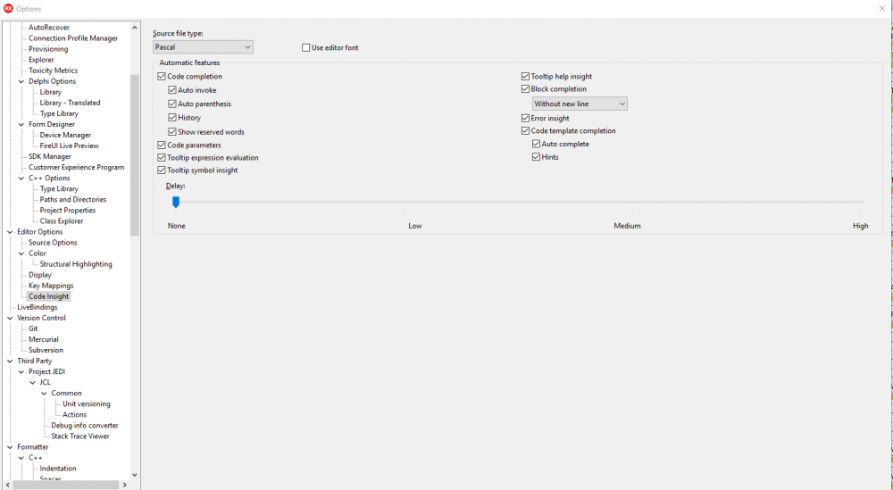Open Debug info converter page
The width and height of the screenshot is (893, 490).
(85, 426)
